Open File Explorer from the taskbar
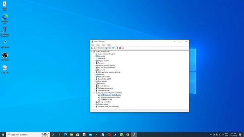 click(x=72, y=135)
